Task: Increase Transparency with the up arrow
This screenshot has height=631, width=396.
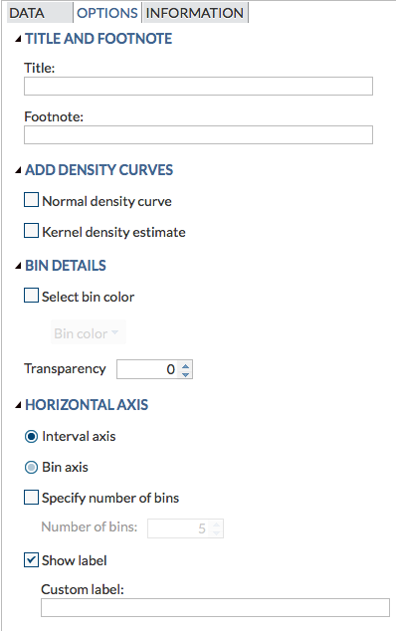Action: (185, 366)
